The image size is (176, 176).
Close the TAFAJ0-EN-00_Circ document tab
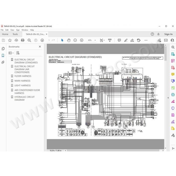[47, 34]
